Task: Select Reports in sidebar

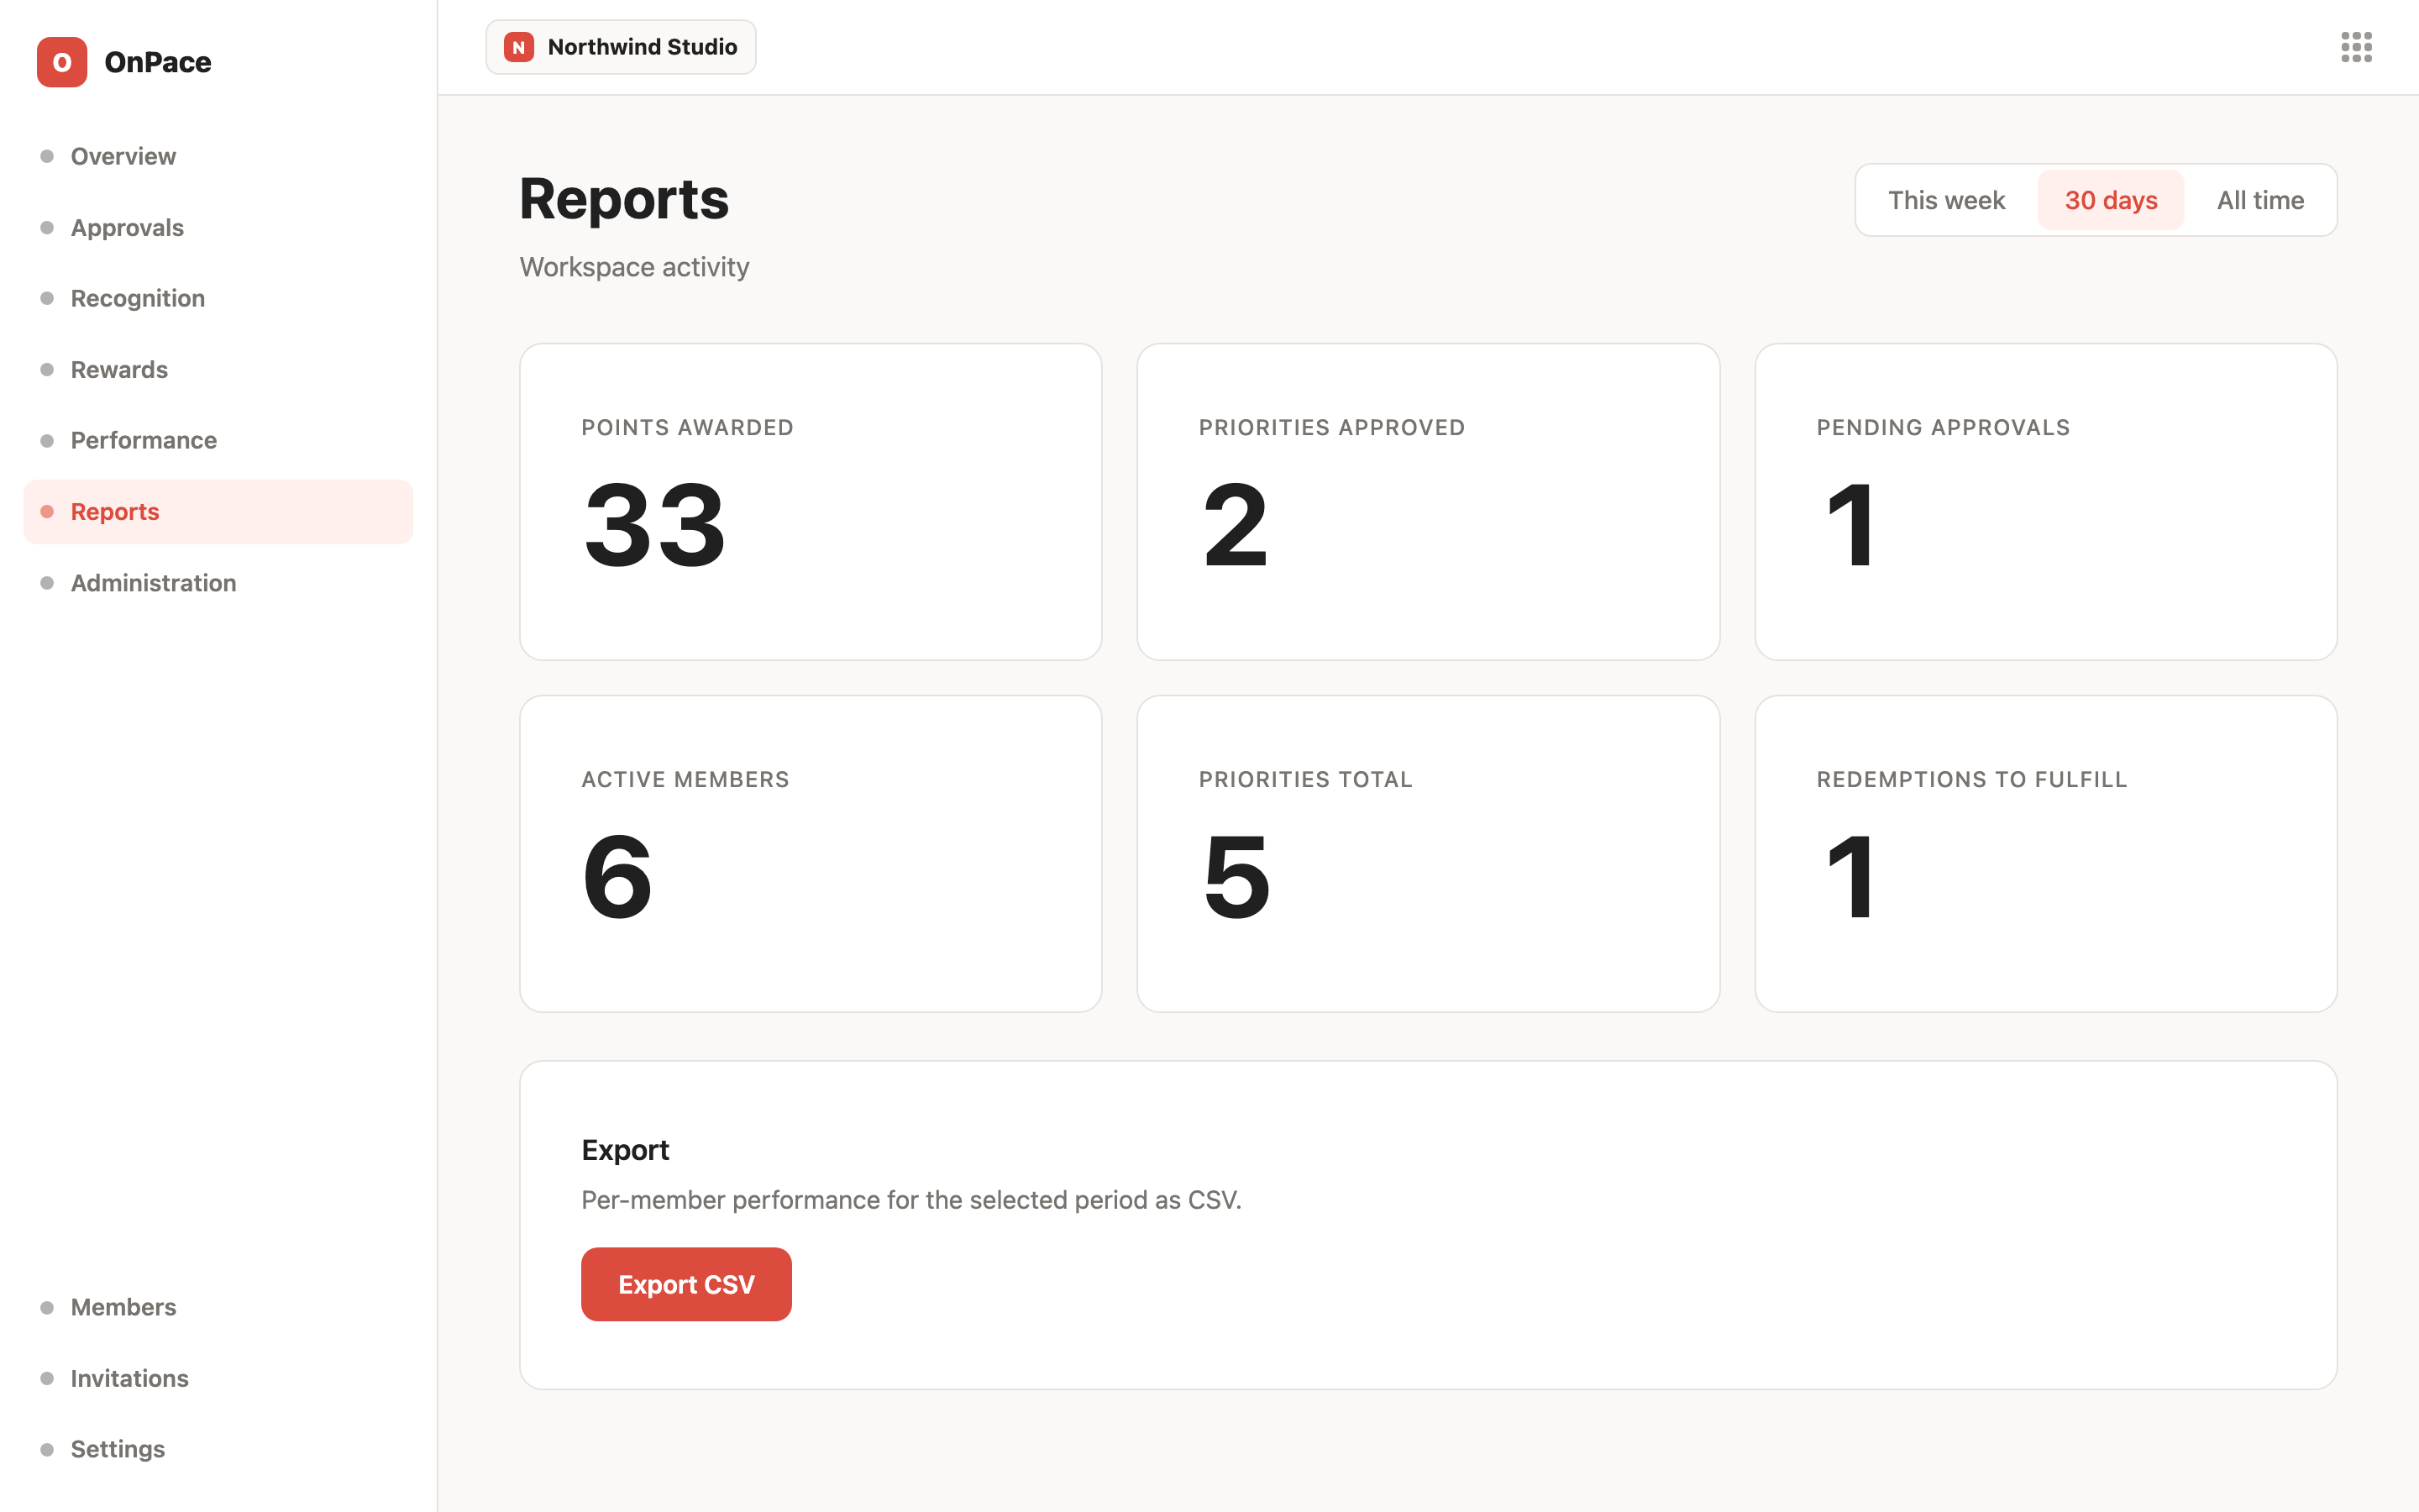Action: [218, 512]
